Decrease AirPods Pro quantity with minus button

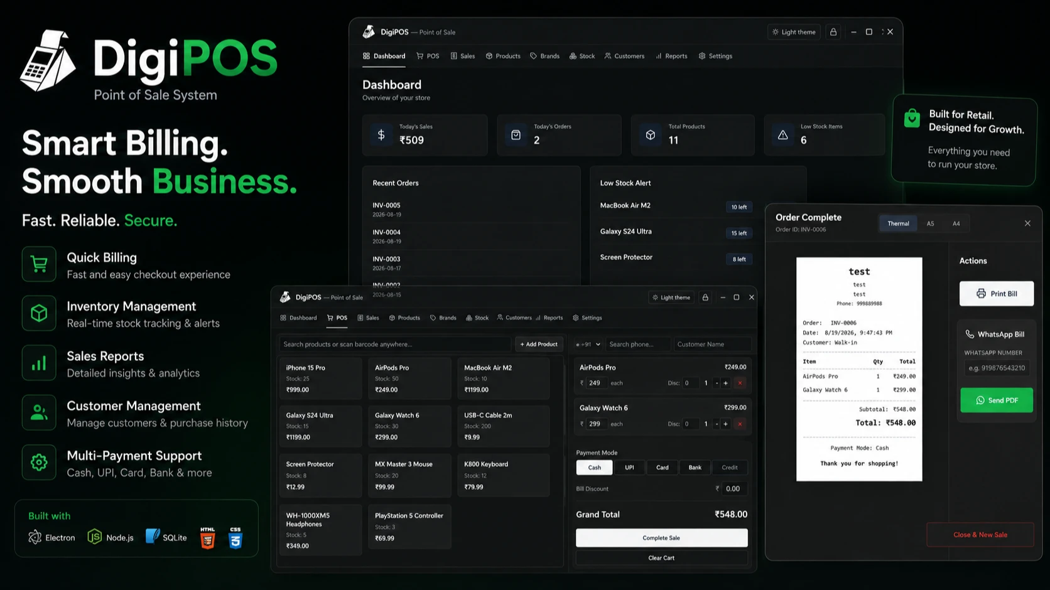pyautogui.click(x=717, y=383)
